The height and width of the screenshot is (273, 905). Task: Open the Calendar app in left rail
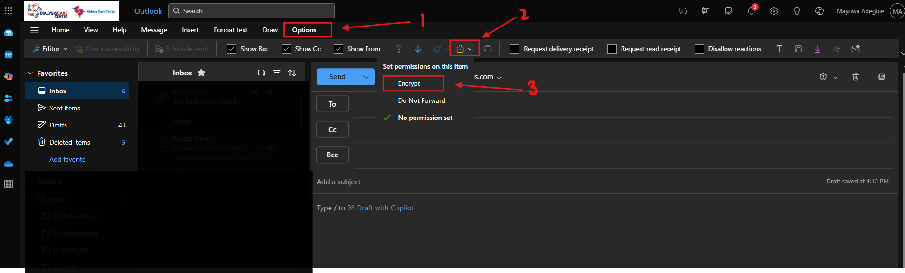[x=9, y=55]
